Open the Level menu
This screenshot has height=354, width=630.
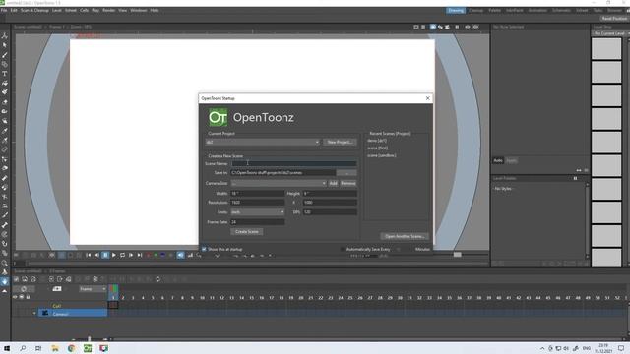57,10
